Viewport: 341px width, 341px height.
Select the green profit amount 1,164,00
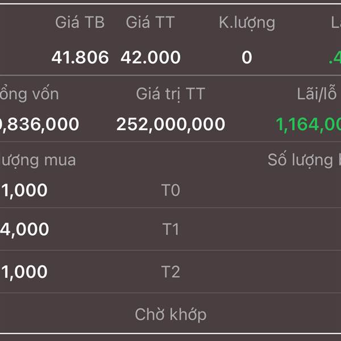[309, 125]
